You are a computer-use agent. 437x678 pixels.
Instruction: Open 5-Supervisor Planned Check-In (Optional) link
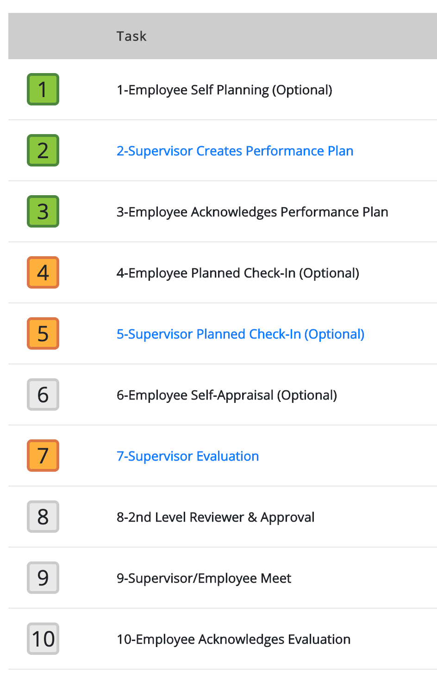tap(241, 334)
